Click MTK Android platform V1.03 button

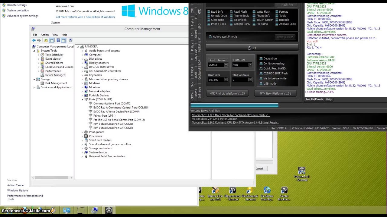[227, 93]
